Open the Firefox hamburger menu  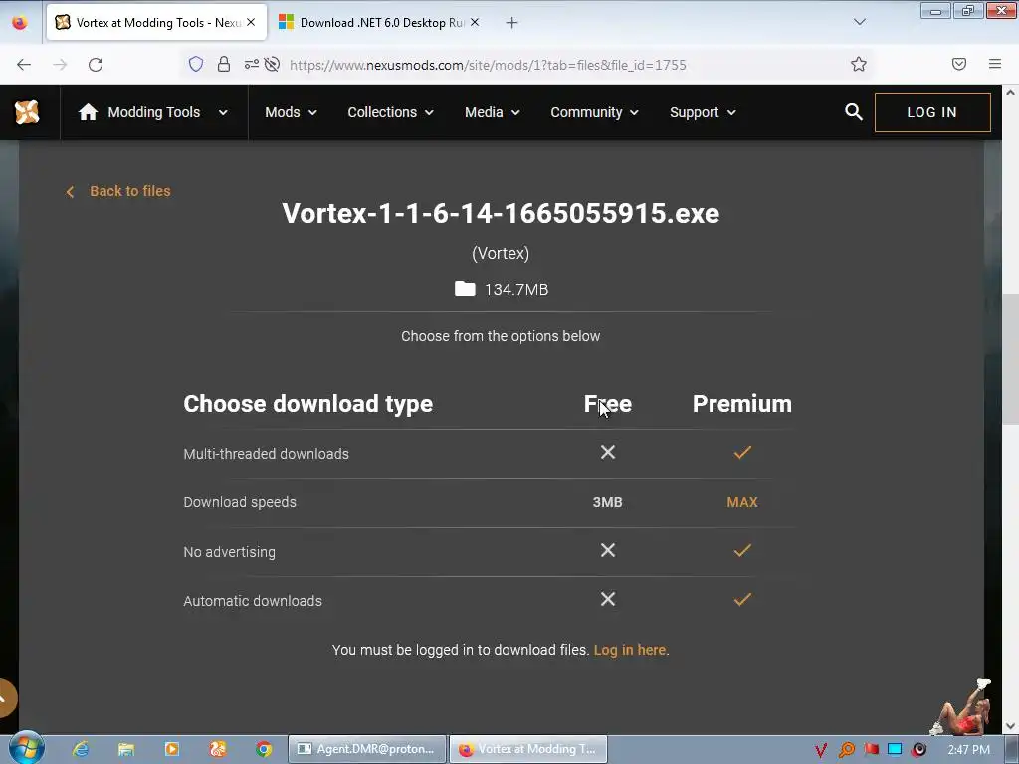tap(995, 64)
